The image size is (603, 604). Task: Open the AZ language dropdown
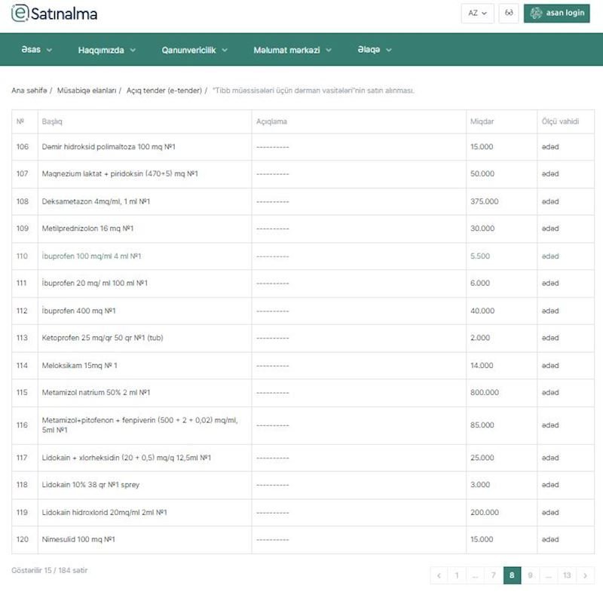click(x=477, y=14)
